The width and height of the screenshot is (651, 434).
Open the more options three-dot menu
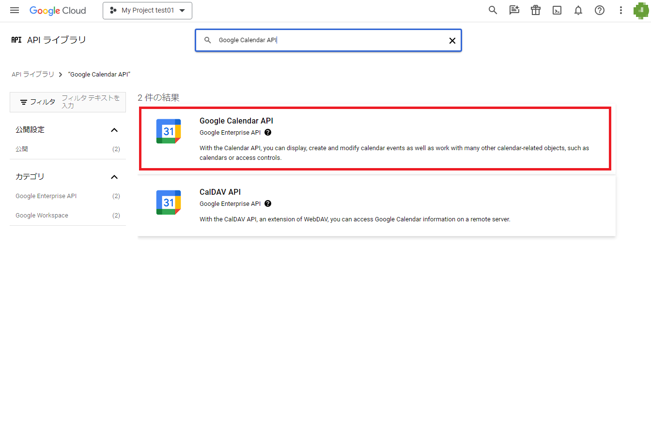pos(620,10)
